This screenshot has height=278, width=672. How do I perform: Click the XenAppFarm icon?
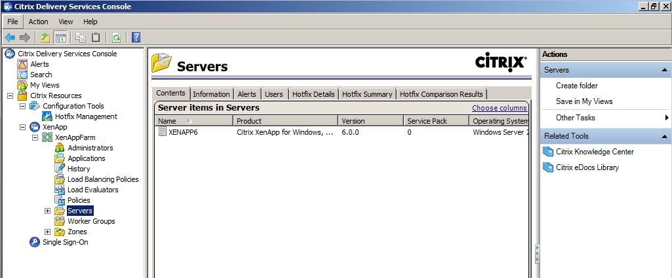click(47, 137)
